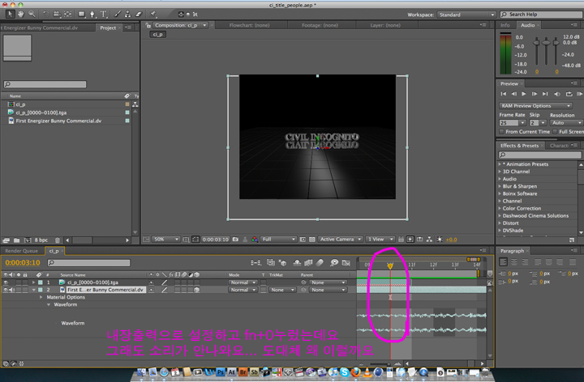
Task: Select the Pan Behind tool
Action: point(68,14)
